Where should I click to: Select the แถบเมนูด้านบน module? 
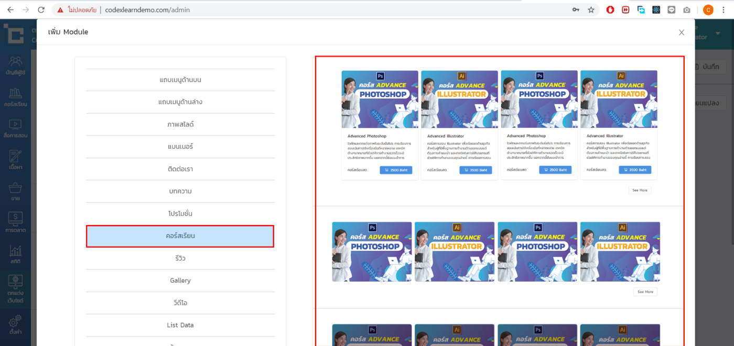[180, 80]
